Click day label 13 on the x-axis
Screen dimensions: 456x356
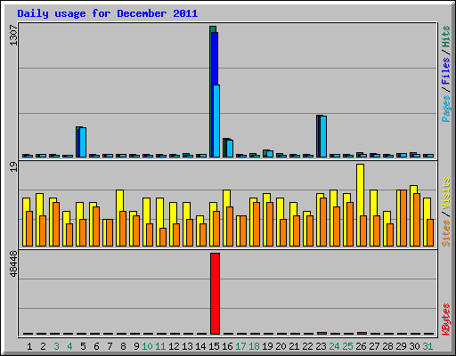point(187,346)
